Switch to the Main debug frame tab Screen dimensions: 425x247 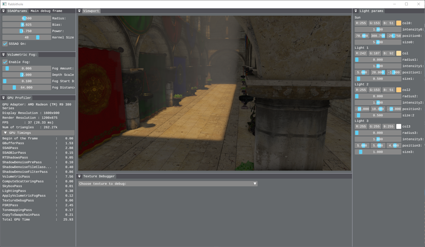click(x=46, y=11)
